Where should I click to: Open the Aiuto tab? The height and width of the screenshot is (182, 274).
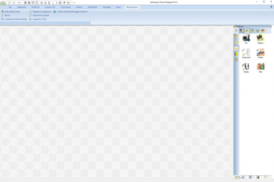(x=118, y=7)
